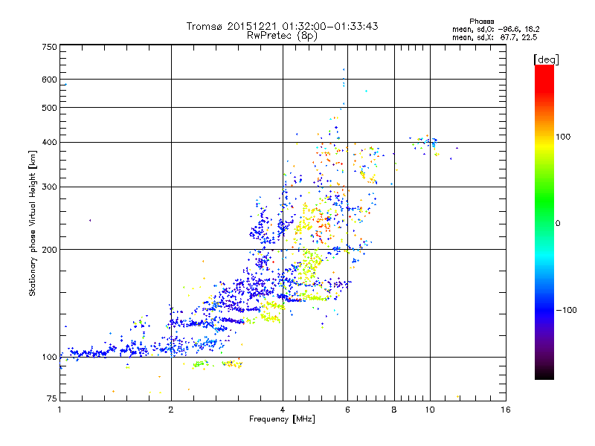Click the '[deg]' colorbar unit label
The width and height of the screenshot is (595, 446).
click(x=546, y=59)
